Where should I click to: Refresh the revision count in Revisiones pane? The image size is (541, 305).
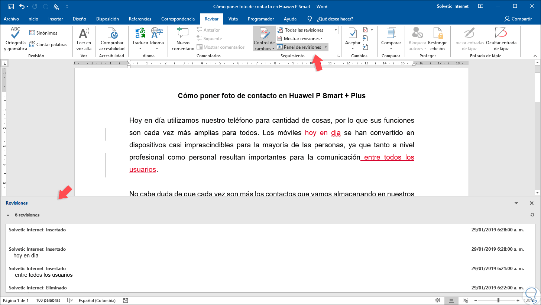[532, 215]
